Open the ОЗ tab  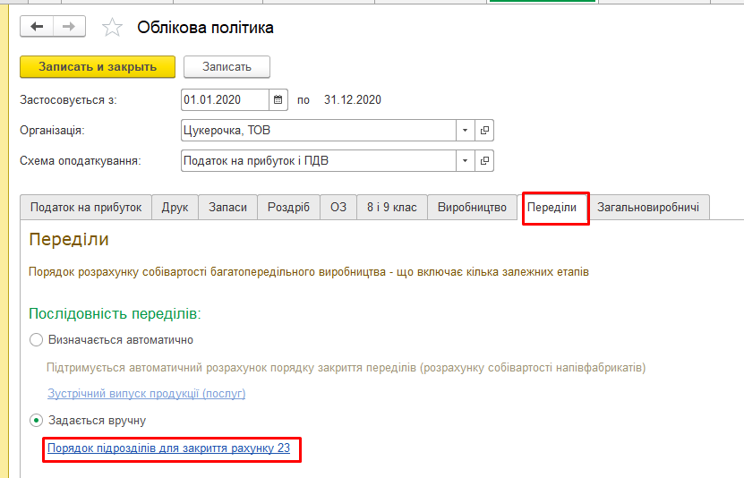pyautogui.click(x=338, y=207)
